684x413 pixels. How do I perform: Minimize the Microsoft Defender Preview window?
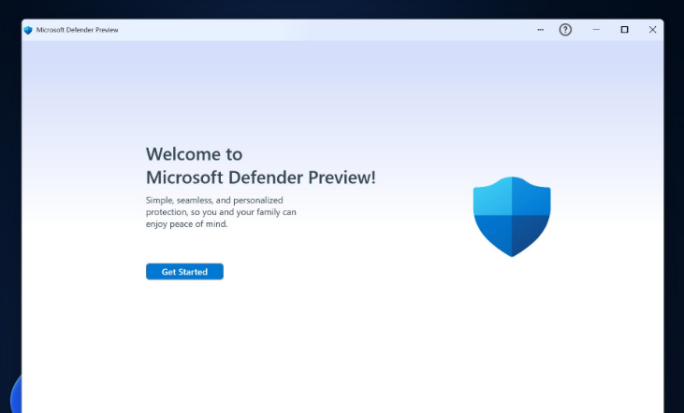point(596,30)
